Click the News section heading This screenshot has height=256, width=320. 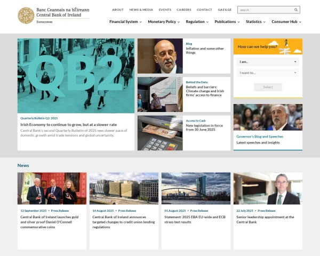[23, 165]
